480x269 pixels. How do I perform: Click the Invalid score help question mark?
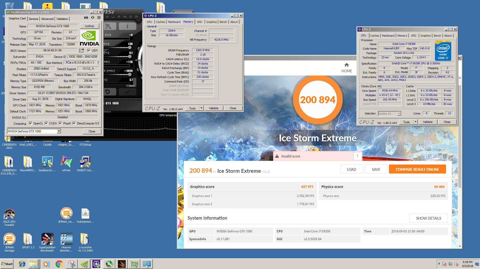(x=357, y=156)
